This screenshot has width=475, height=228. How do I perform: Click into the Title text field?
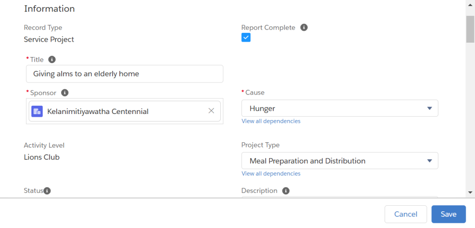coord(124,74)
